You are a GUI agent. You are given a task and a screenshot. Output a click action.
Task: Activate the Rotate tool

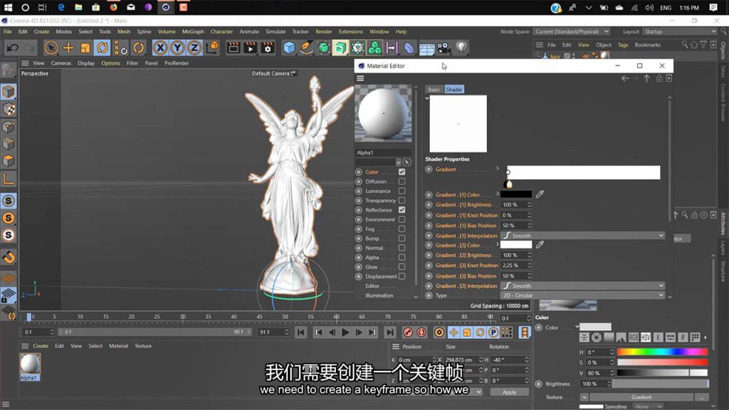click(103, 48)
